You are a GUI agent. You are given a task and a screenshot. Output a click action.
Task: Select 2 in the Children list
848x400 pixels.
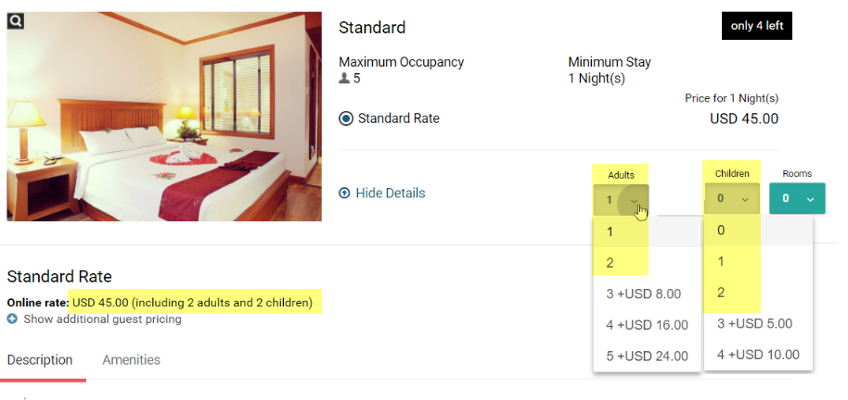(x=721, y=294)
